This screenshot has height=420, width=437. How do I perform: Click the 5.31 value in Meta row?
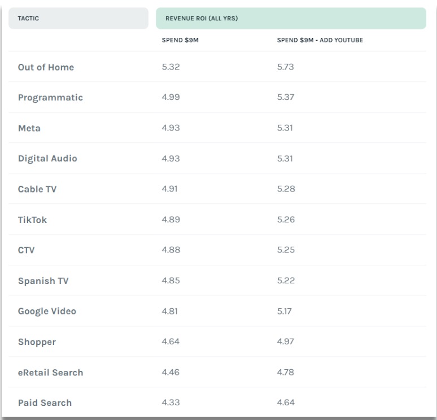pos(285,128)
